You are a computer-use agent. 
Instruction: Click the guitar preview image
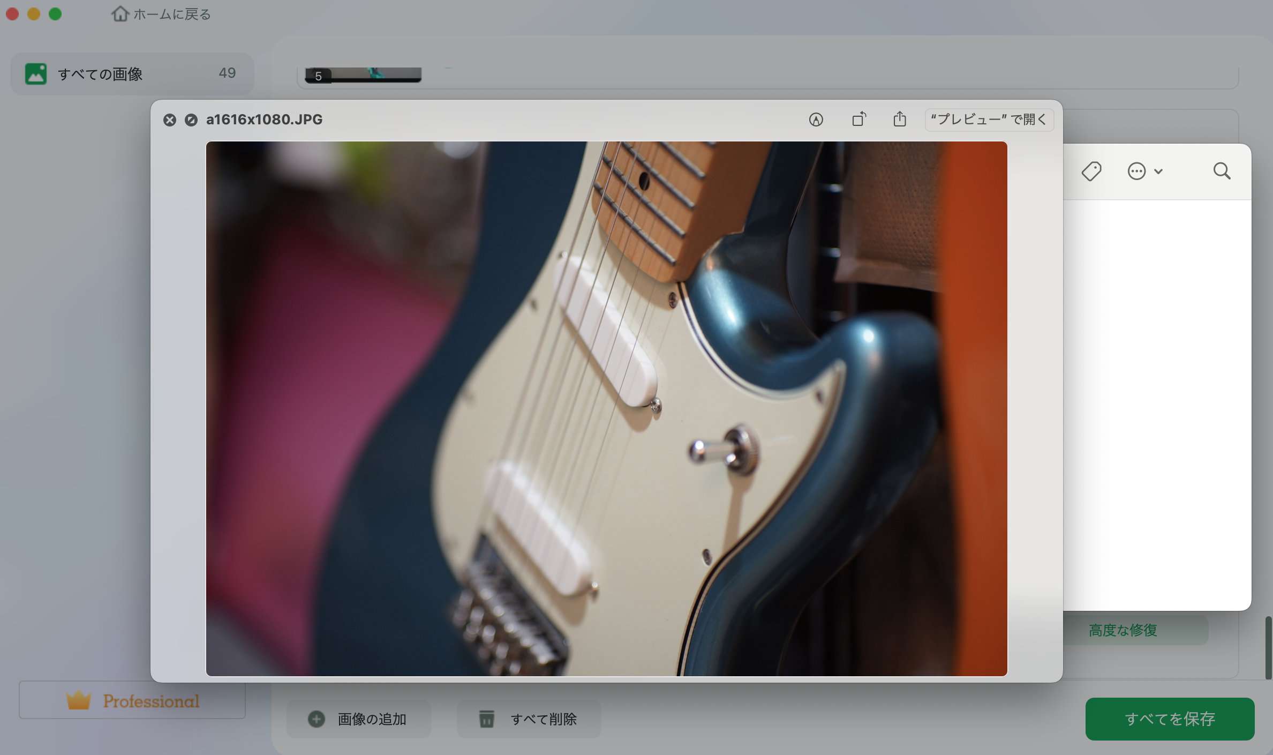tap(606, 408)
